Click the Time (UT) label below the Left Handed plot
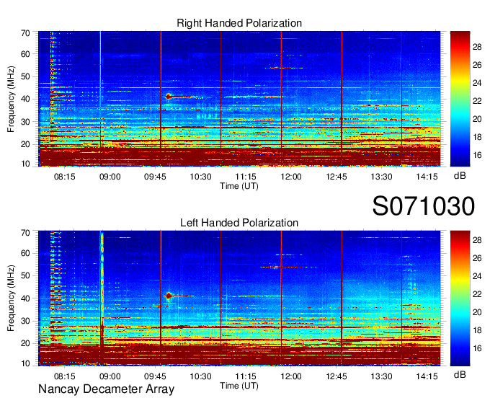The width and height of the screenshot is (490, 398). click(x=239, y=386)
